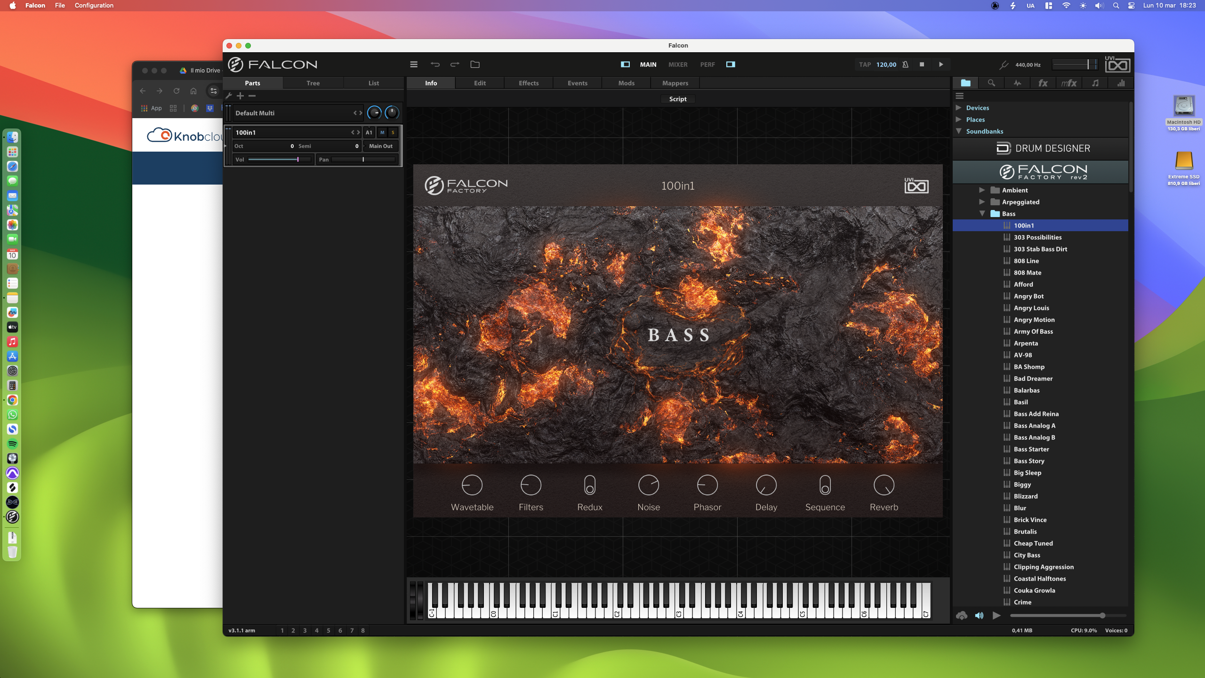Image resolution: width=1205 pixels, height=678 pixels.
Task: Adjust the master volume slider top right
Action: pos(1075,65)
